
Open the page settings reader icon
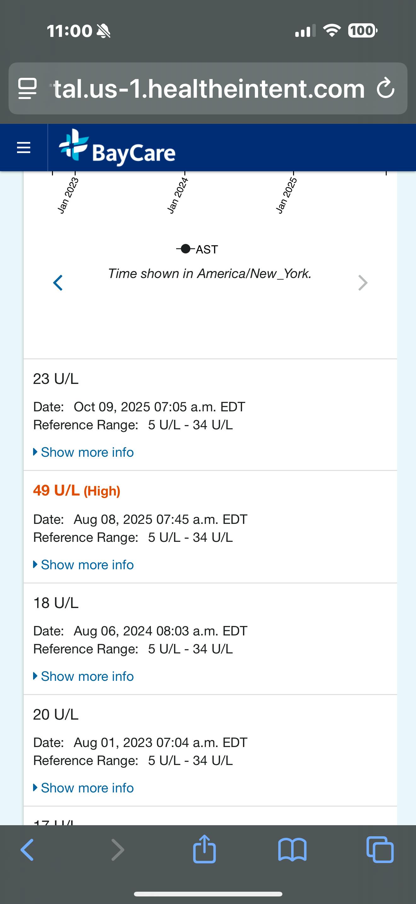coord(27,89)
